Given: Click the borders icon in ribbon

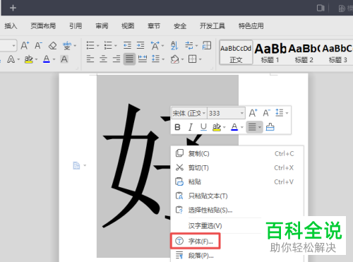Looking at the screenshot, I should click(x=192, y=59).
